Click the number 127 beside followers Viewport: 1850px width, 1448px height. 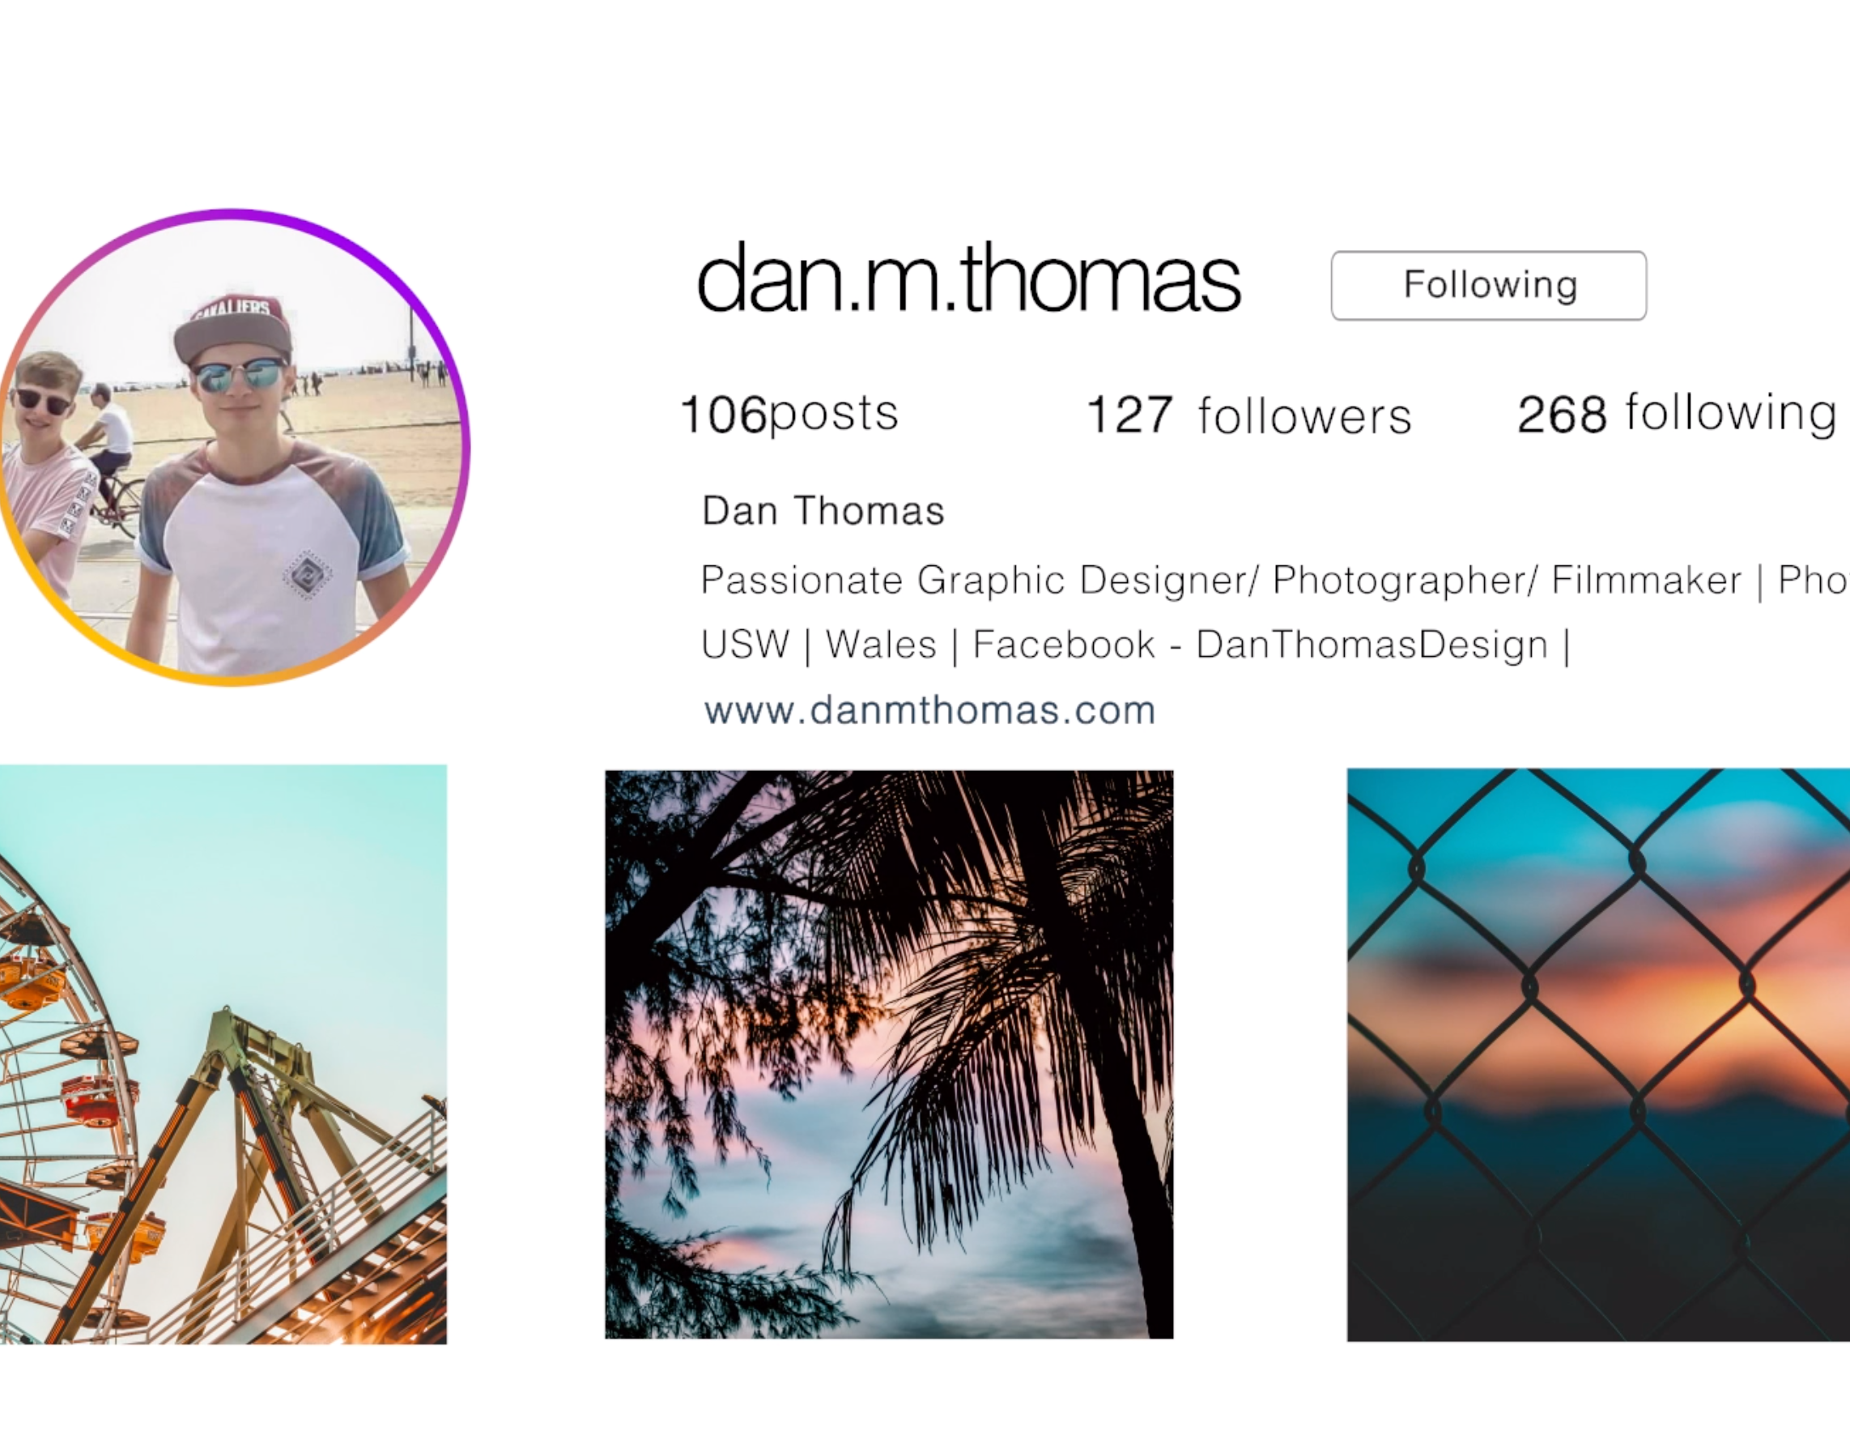tap(1129, 415)
